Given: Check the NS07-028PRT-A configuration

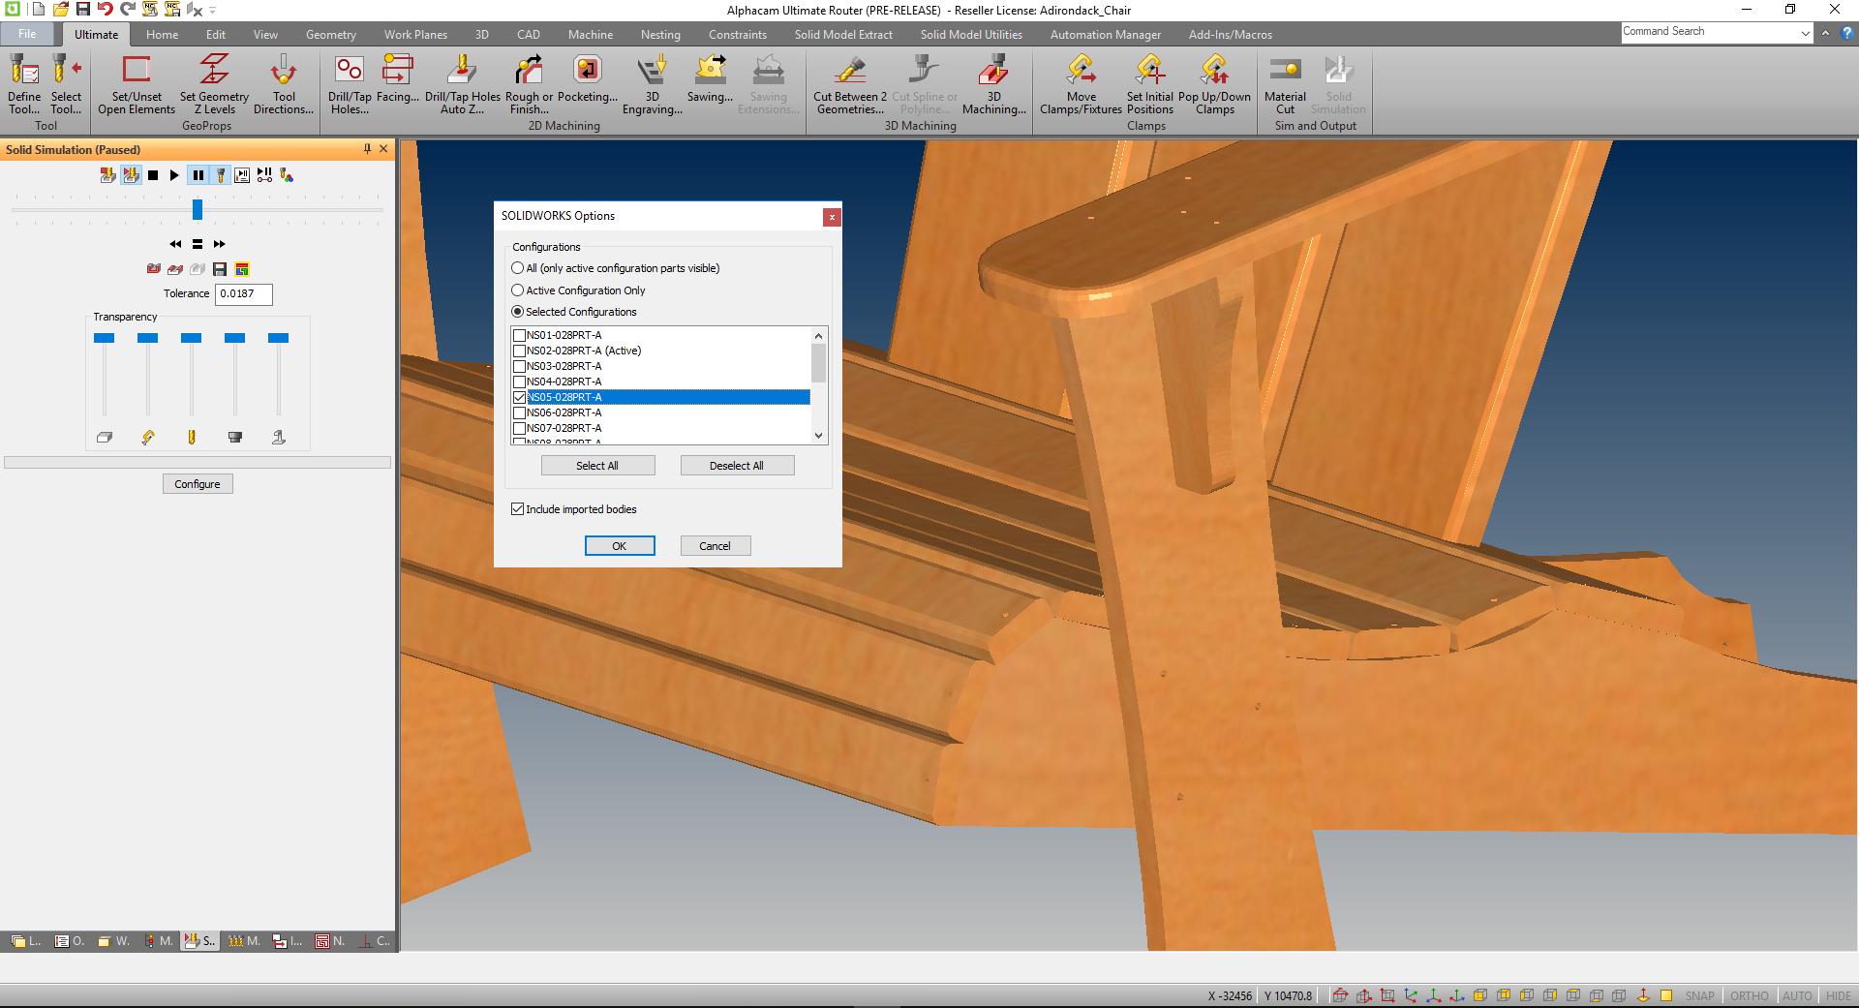Looking at the screenshot, I should click(520, 428).
